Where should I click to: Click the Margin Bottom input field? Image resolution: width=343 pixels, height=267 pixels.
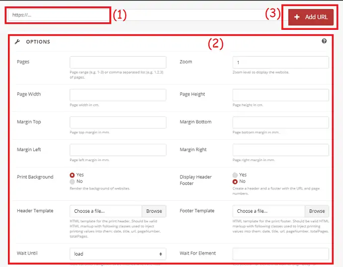[x=280, y=122]
